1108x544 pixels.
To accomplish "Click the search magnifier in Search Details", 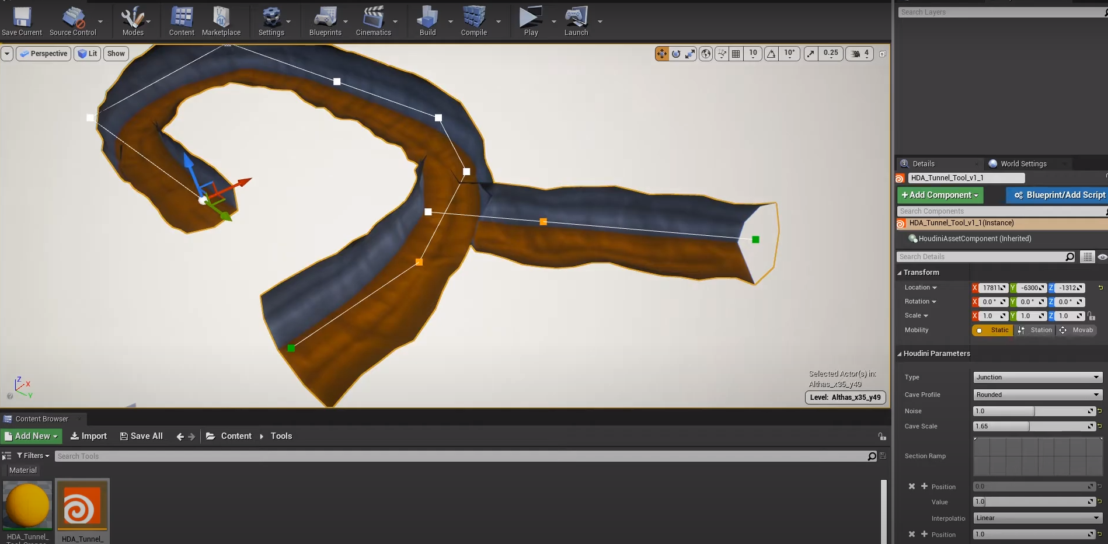I will click(x=1069, y=257).
